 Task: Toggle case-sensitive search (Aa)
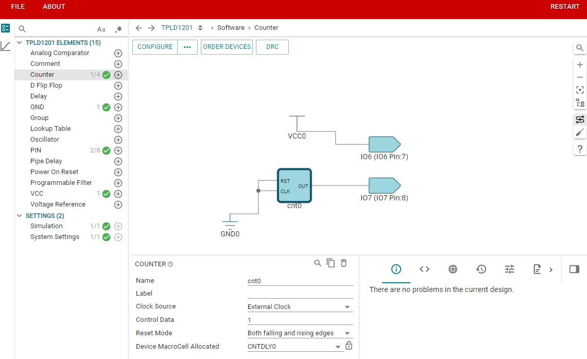[101, 29]
